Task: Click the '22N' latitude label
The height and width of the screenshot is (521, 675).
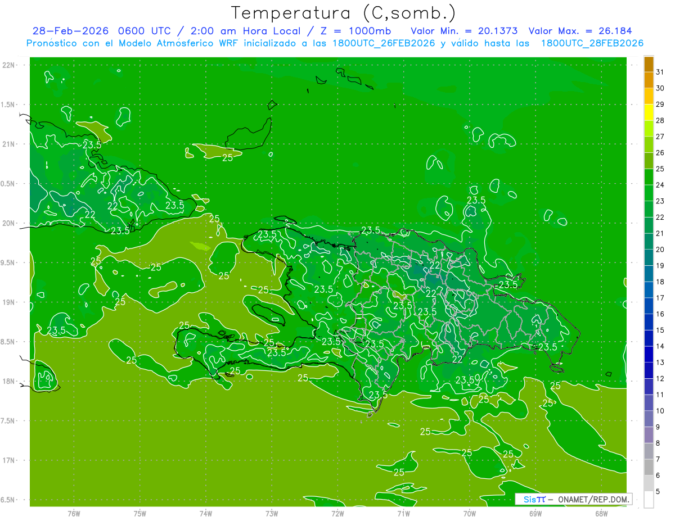Action: point(8,65)
